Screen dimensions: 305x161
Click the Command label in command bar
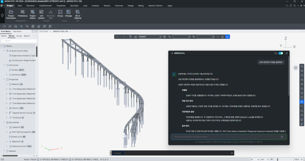(117, 153)
